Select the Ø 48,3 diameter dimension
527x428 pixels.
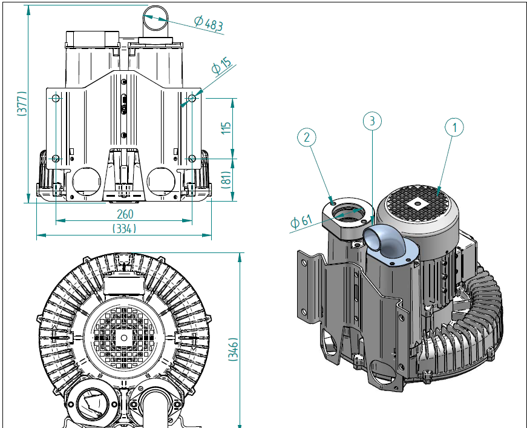pyautogui.click(x=209, y=23)
